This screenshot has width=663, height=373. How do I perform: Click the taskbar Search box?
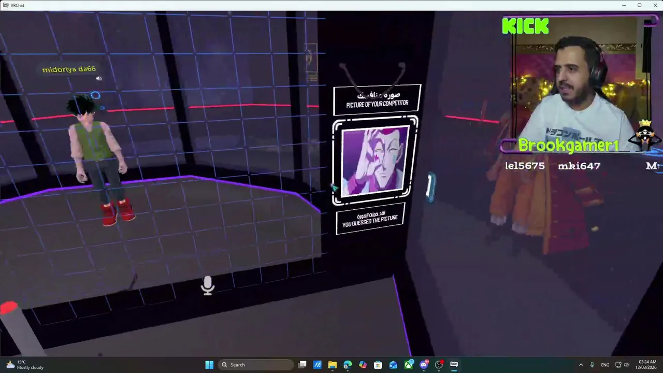(x=256, y=365)
